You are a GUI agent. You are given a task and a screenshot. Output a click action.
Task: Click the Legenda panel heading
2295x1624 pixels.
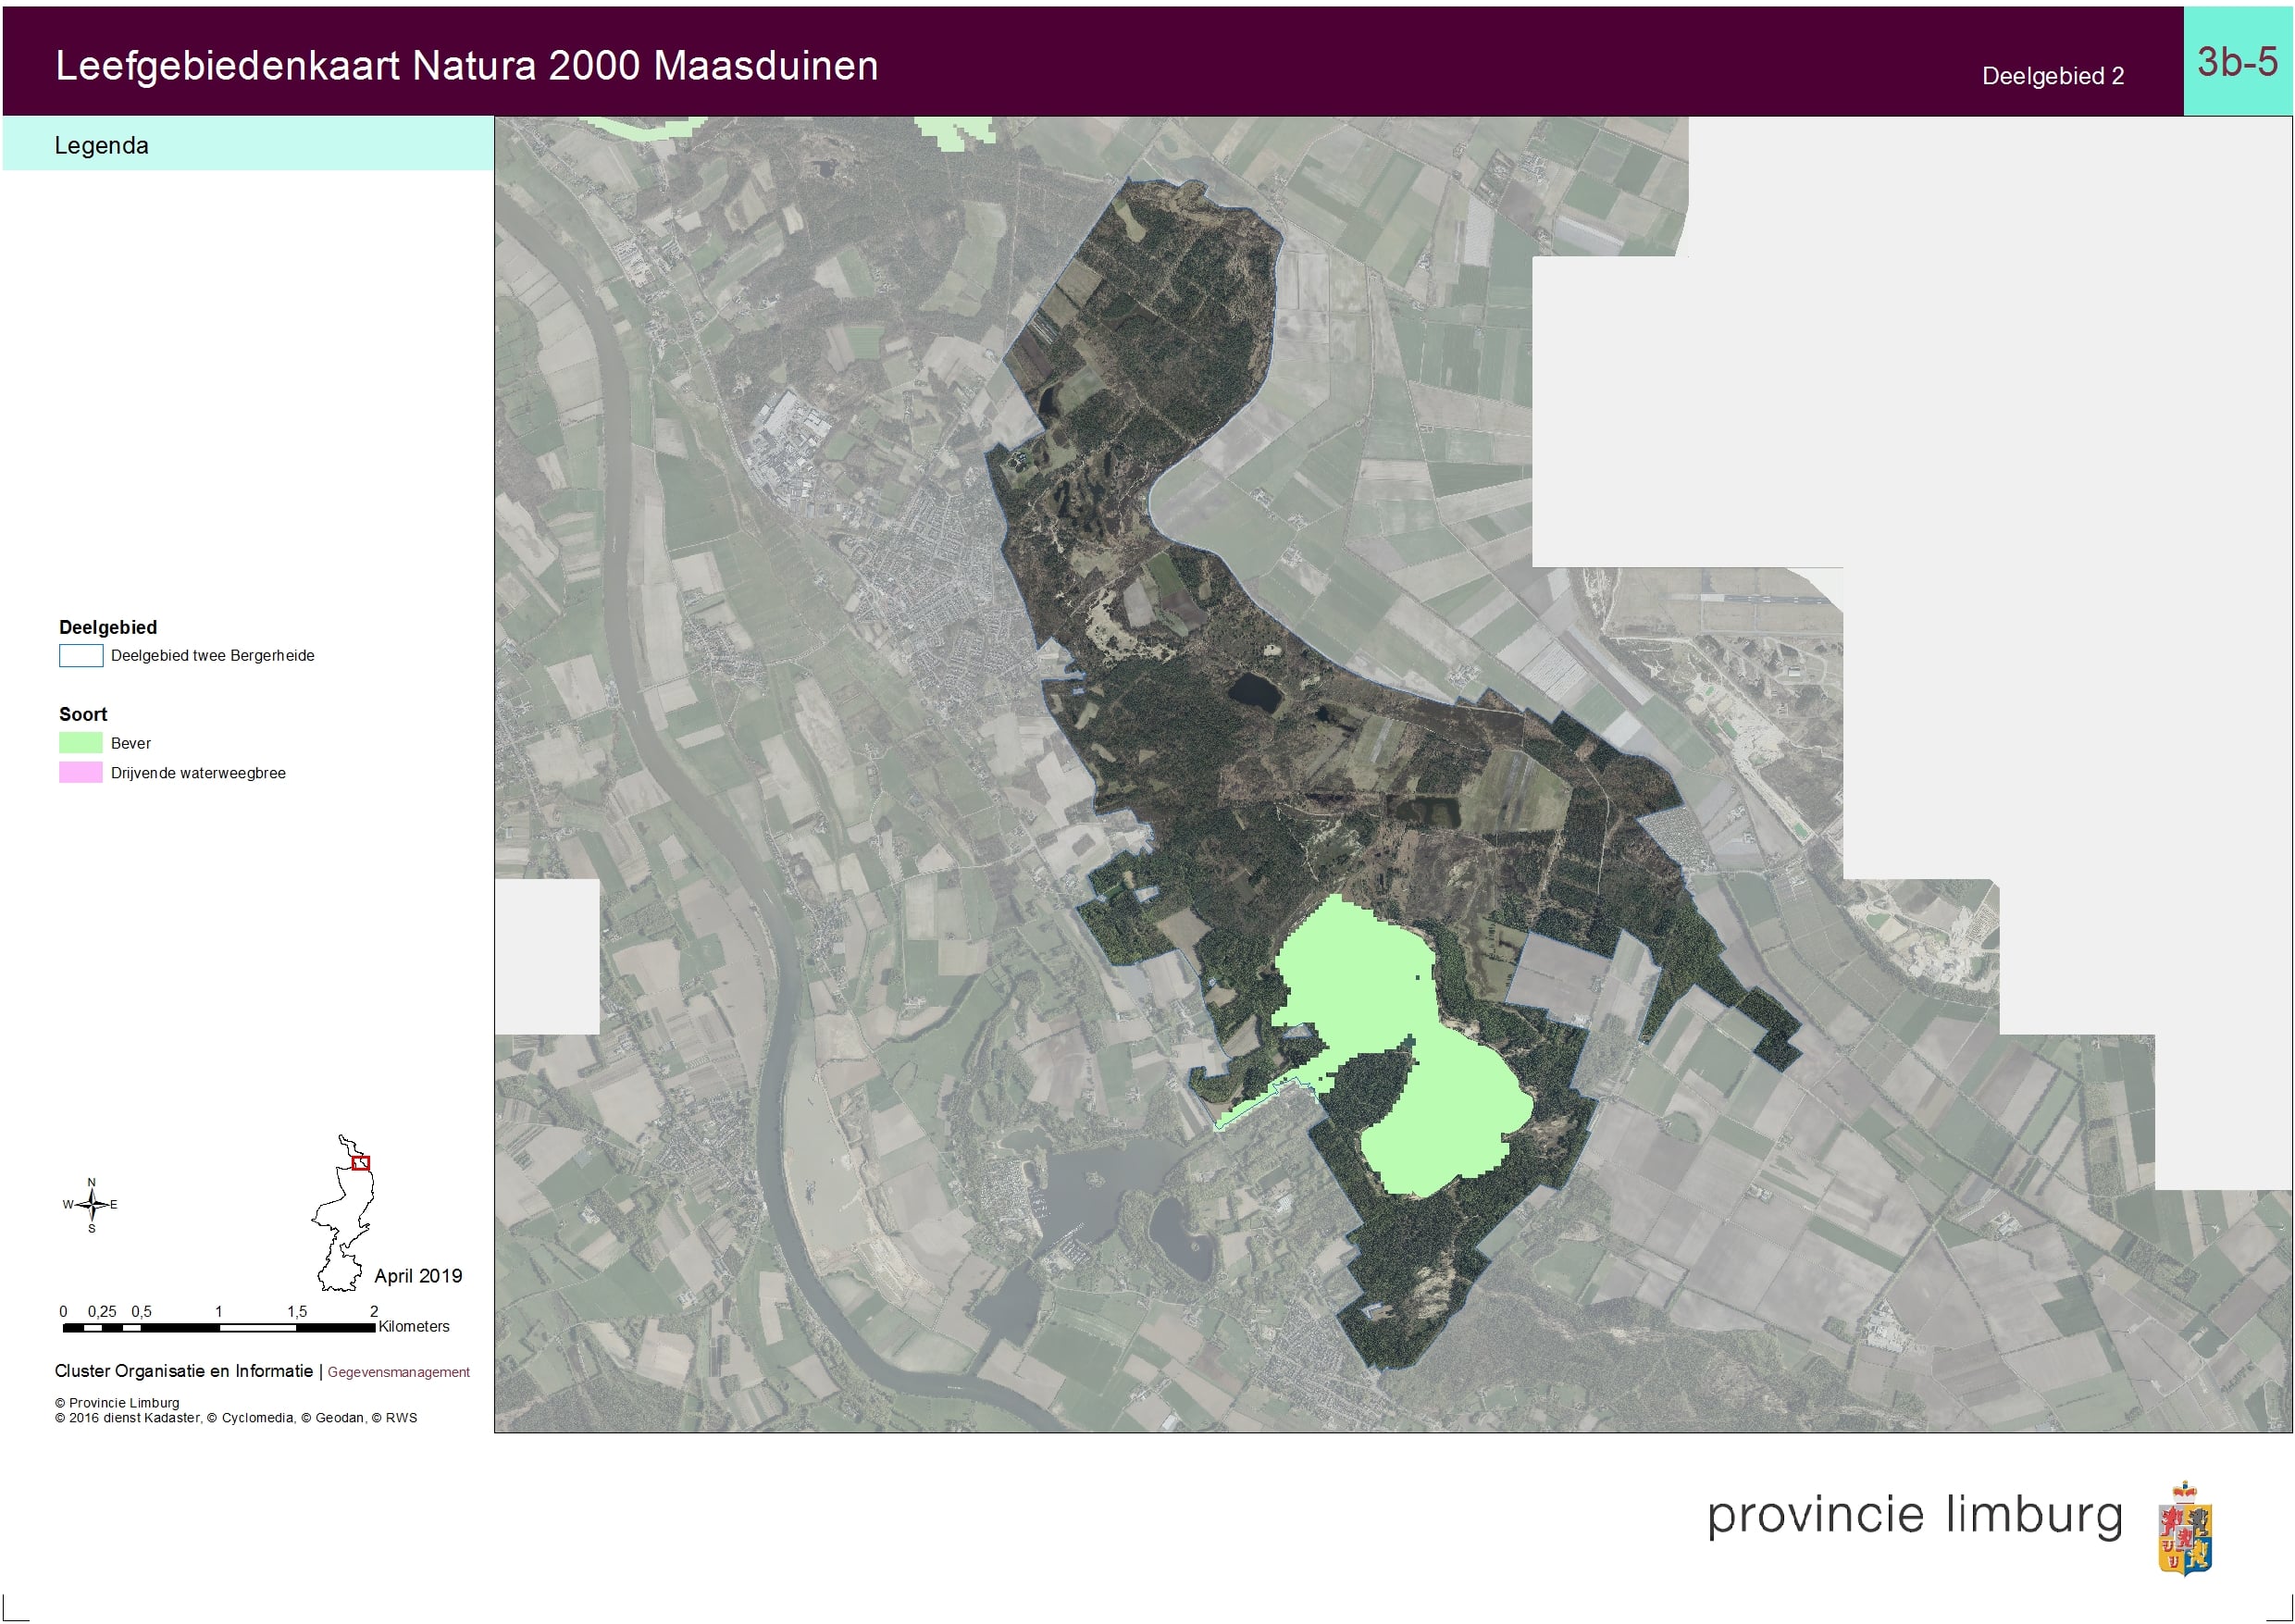click(x=101, y=146)
